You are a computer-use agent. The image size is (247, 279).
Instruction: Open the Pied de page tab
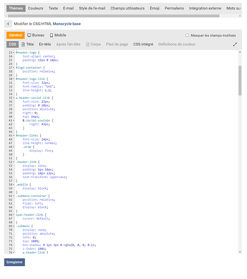pyautogui.click(x=117, y=44)
